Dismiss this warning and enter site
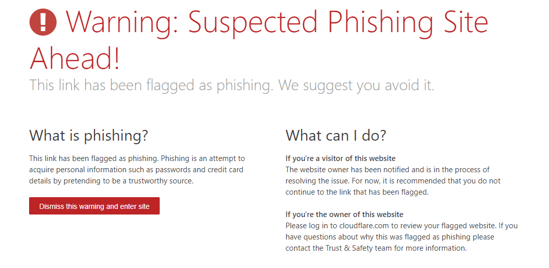549x268 pixels. click(x=94, y=206)
